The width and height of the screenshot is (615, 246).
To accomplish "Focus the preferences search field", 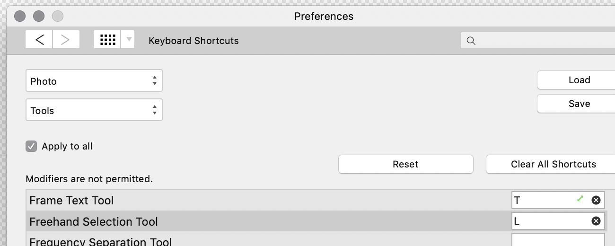I will 538,41.
